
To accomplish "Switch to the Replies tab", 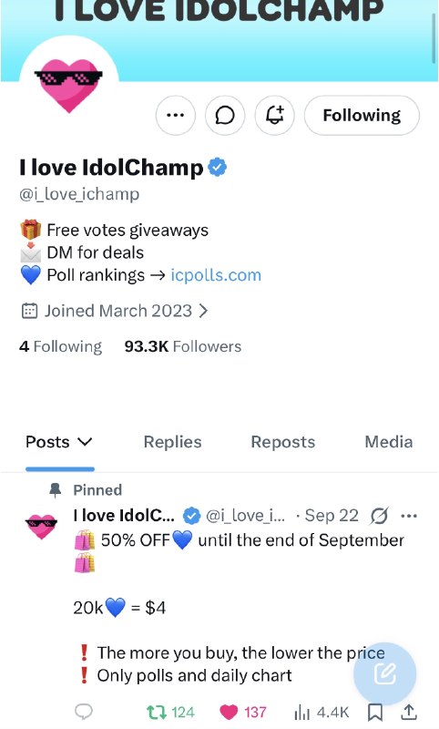I will (x=172, y=442).
